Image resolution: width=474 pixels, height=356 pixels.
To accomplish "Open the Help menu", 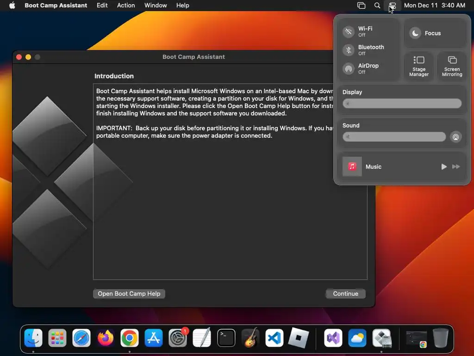I will [182, 6].
